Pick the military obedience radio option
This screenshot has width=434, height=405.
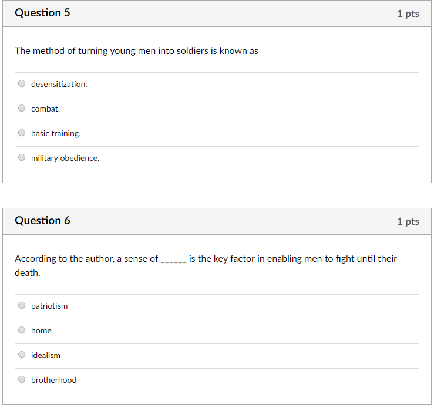click(x=22, y=157)
